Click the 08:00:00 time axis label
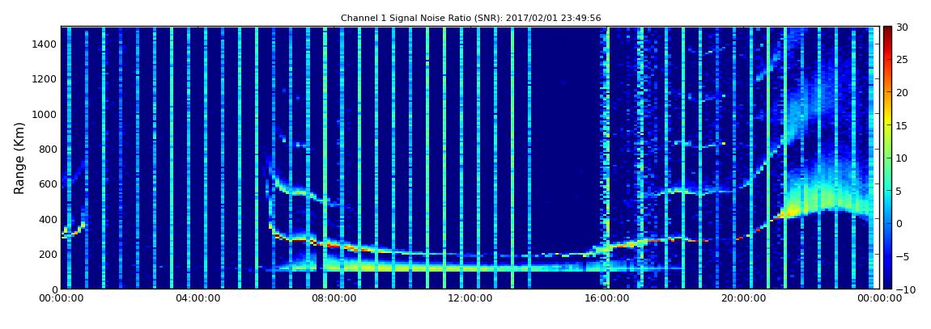 (333, 298)
